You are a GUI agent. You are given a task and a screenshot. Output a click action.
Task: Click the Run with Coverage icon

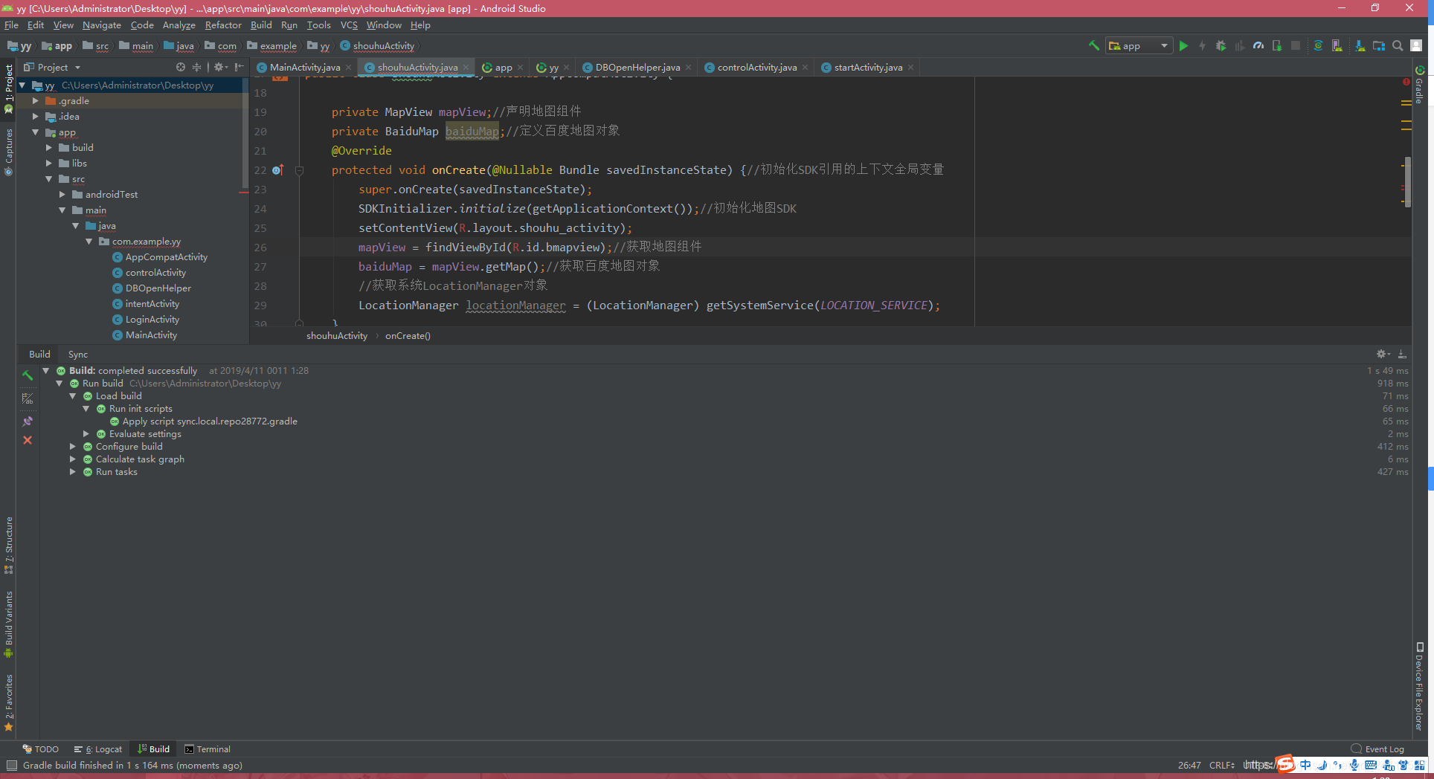pos(1239,45)
